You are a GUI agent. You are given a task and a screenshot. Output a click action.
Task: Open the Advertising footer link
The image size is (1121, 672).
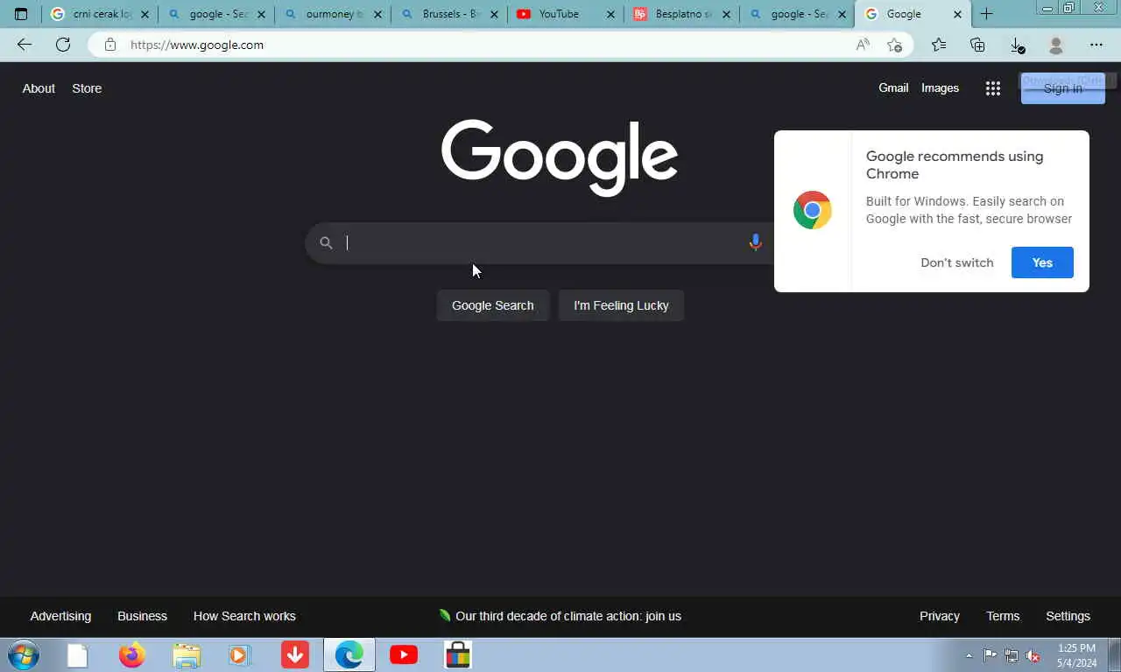[x=60, y=616]
